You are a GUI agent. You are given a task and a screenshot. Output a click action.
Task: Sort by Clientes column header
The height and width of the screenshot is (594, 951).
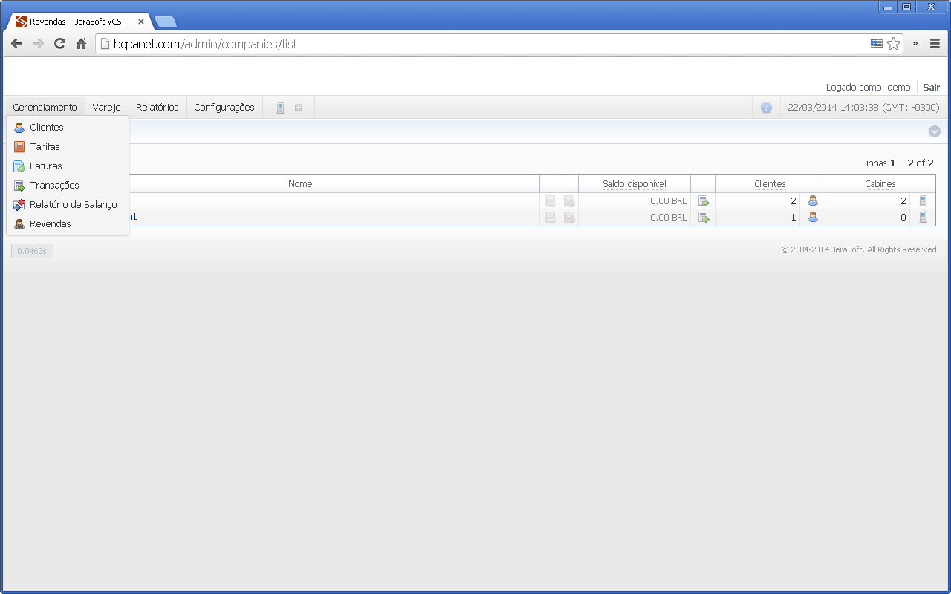[770, 183]
